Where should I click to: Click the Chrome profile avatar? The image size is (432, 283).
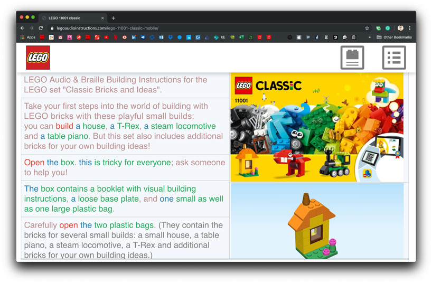tap(400, 28)
